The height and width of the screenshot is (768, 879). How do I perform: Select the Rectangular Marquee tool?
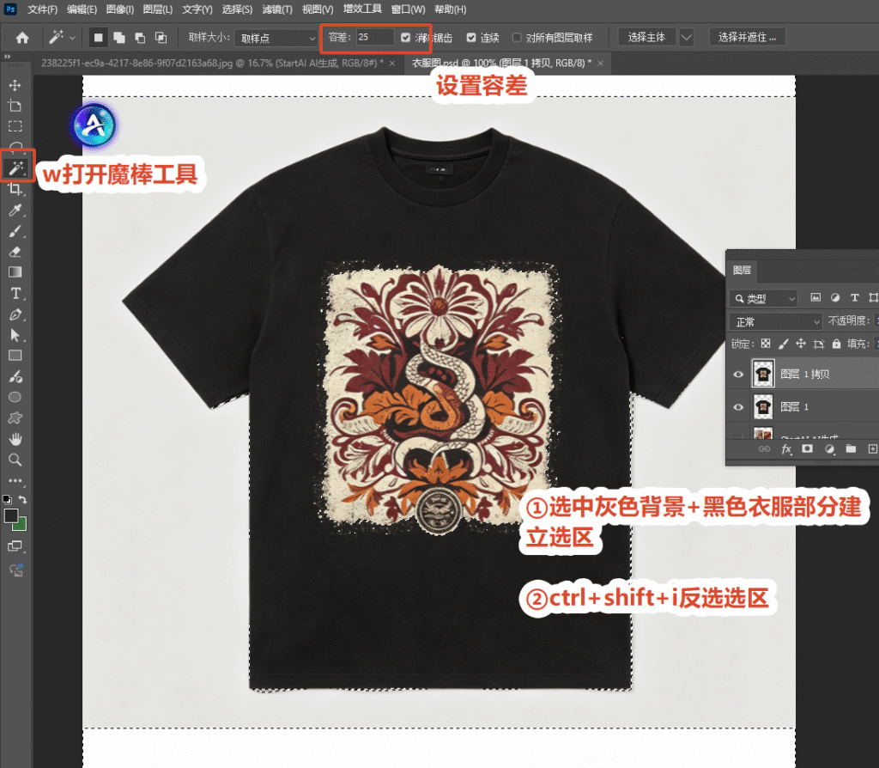(15, 126)
